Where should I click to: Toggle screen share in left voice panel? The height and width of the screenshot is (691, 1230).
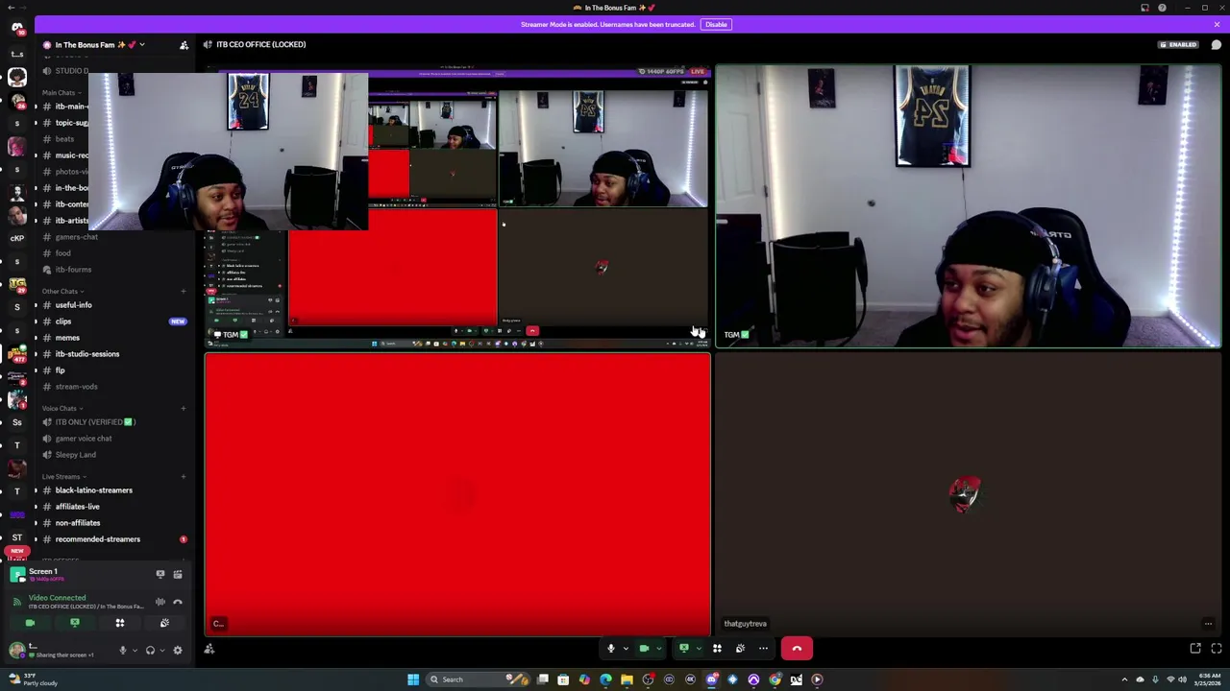click(x=75, y=623)
